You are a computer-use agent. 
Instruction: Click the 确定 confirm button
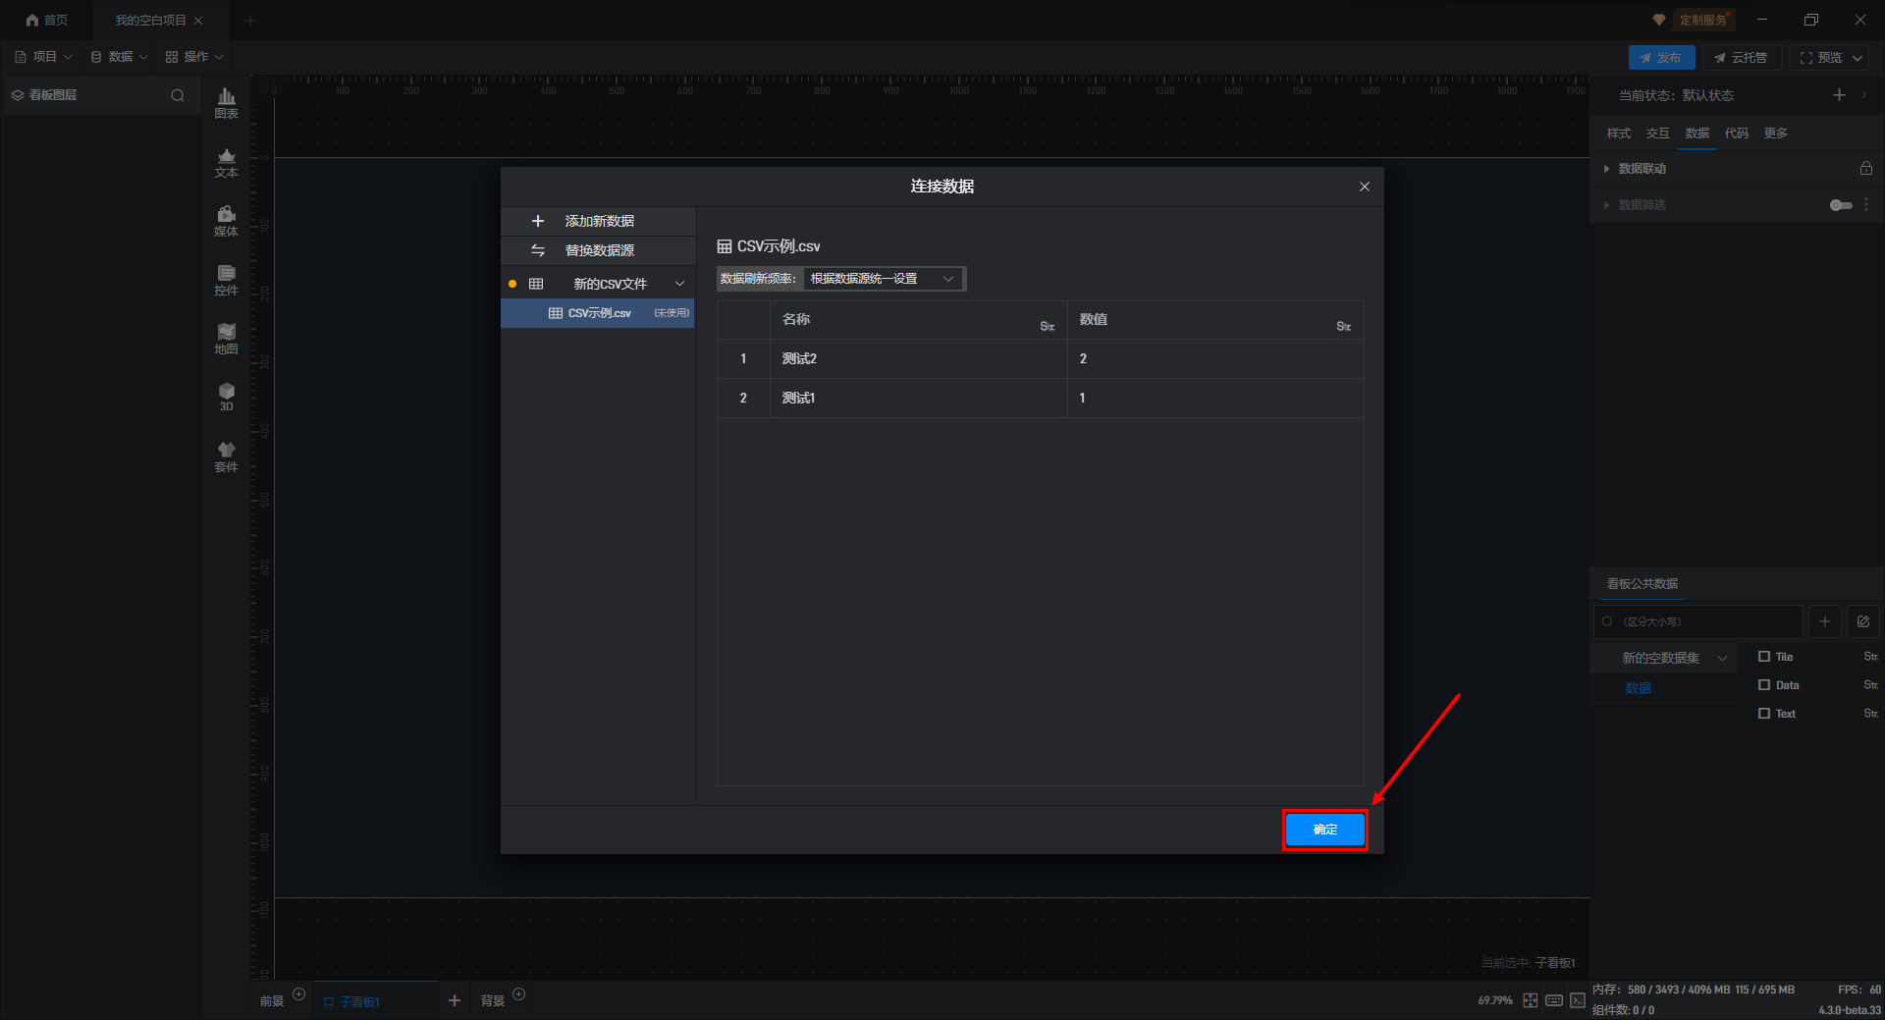1324,830
